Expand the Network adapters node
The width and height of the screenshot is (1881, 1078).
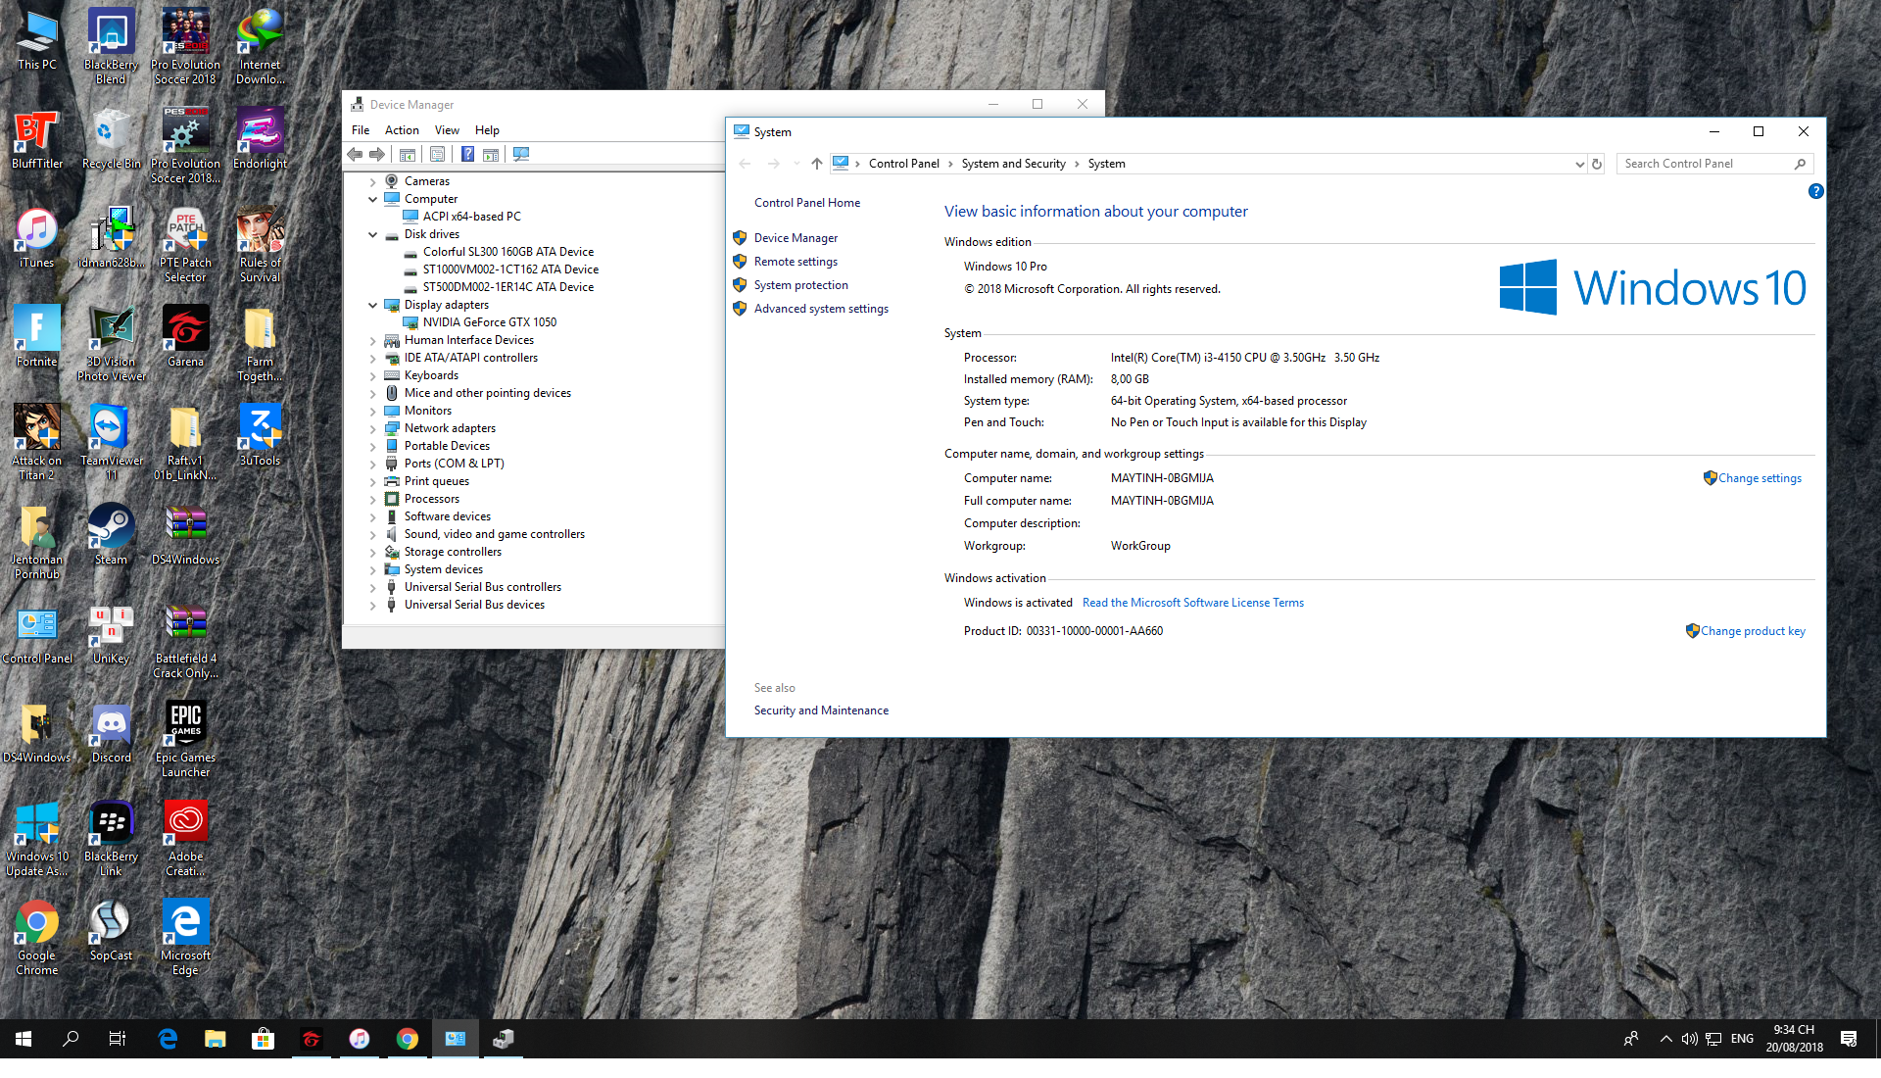(x=372, y=428)
